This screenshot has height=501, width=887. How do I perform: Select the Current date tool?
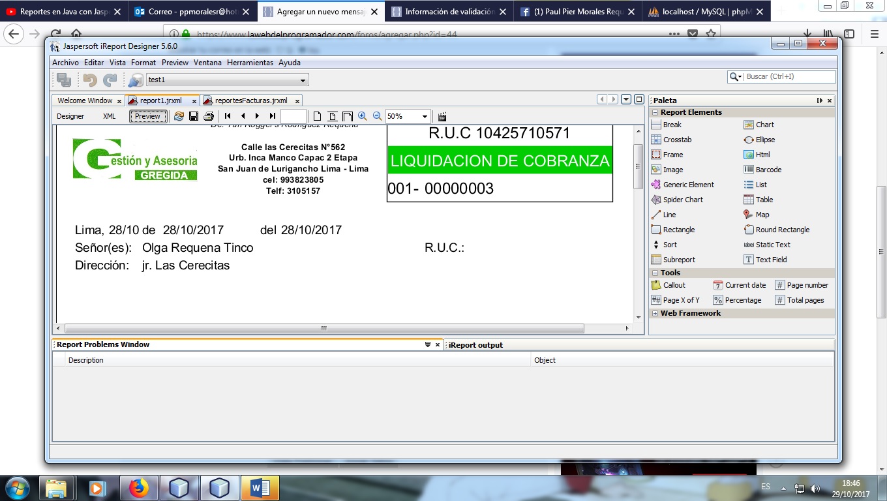tap(740, 285)
